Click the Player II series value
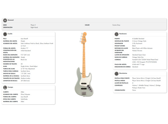 point(33,25)
